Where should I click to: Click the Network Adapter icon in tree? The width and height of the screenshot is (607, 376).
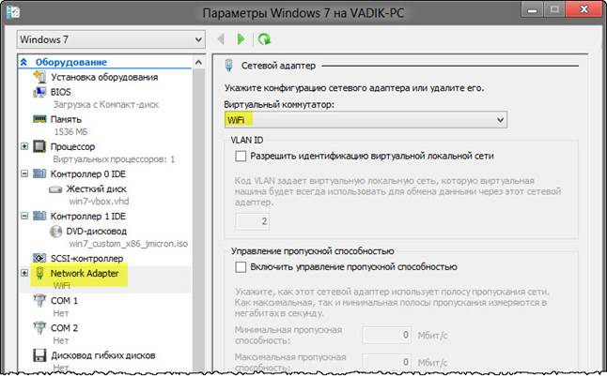[x=39, y=273]
